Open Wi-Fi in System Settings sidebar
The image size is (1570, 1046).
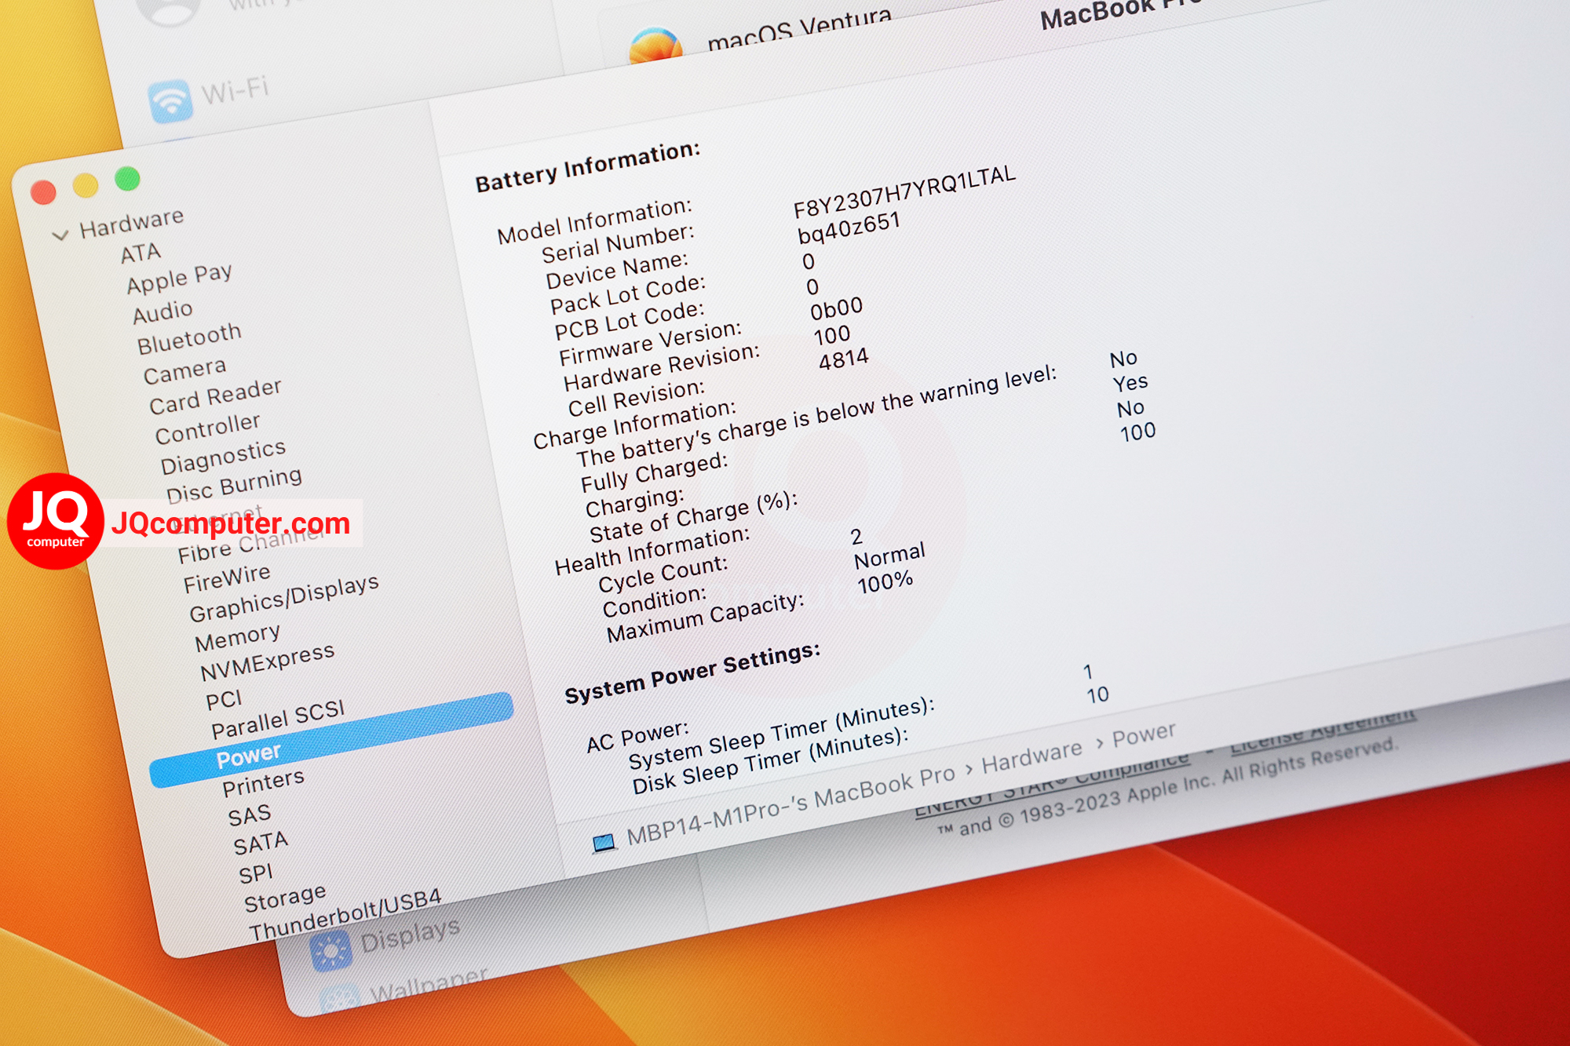click(x=235, y=90)
